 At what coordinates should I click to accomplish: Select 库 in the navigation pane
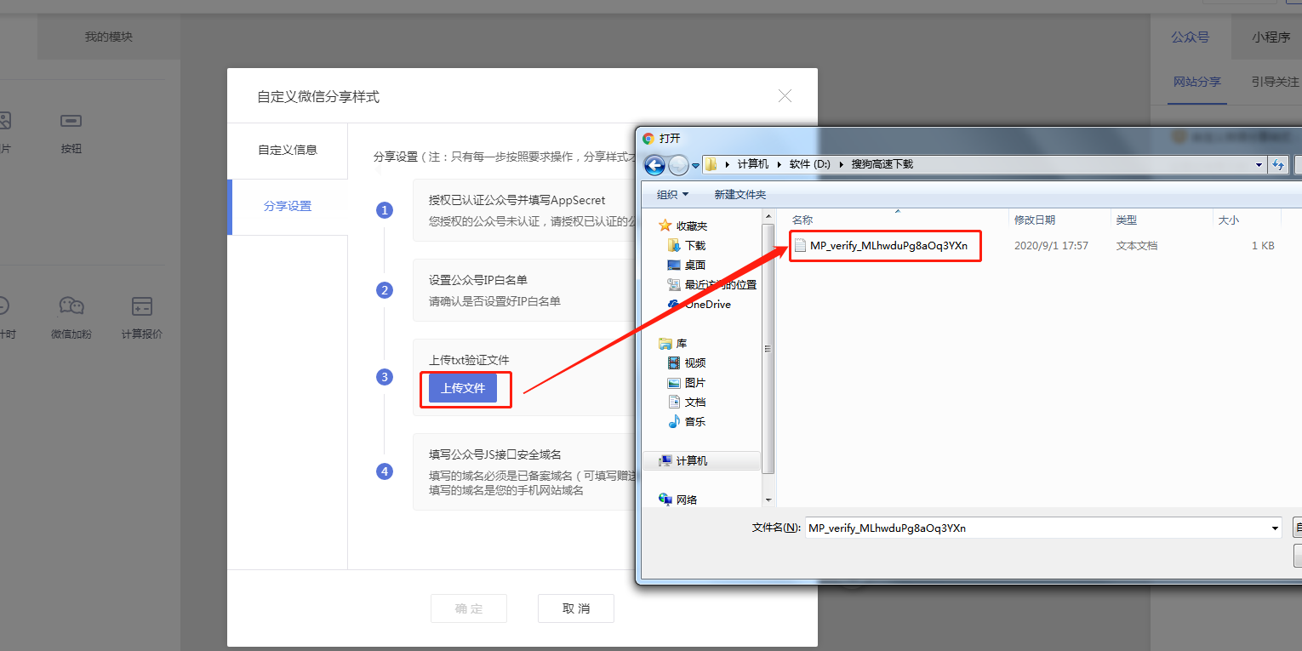[x=681, y=344]
